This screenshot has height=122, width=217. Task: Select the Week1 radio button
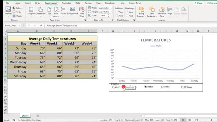113,87
